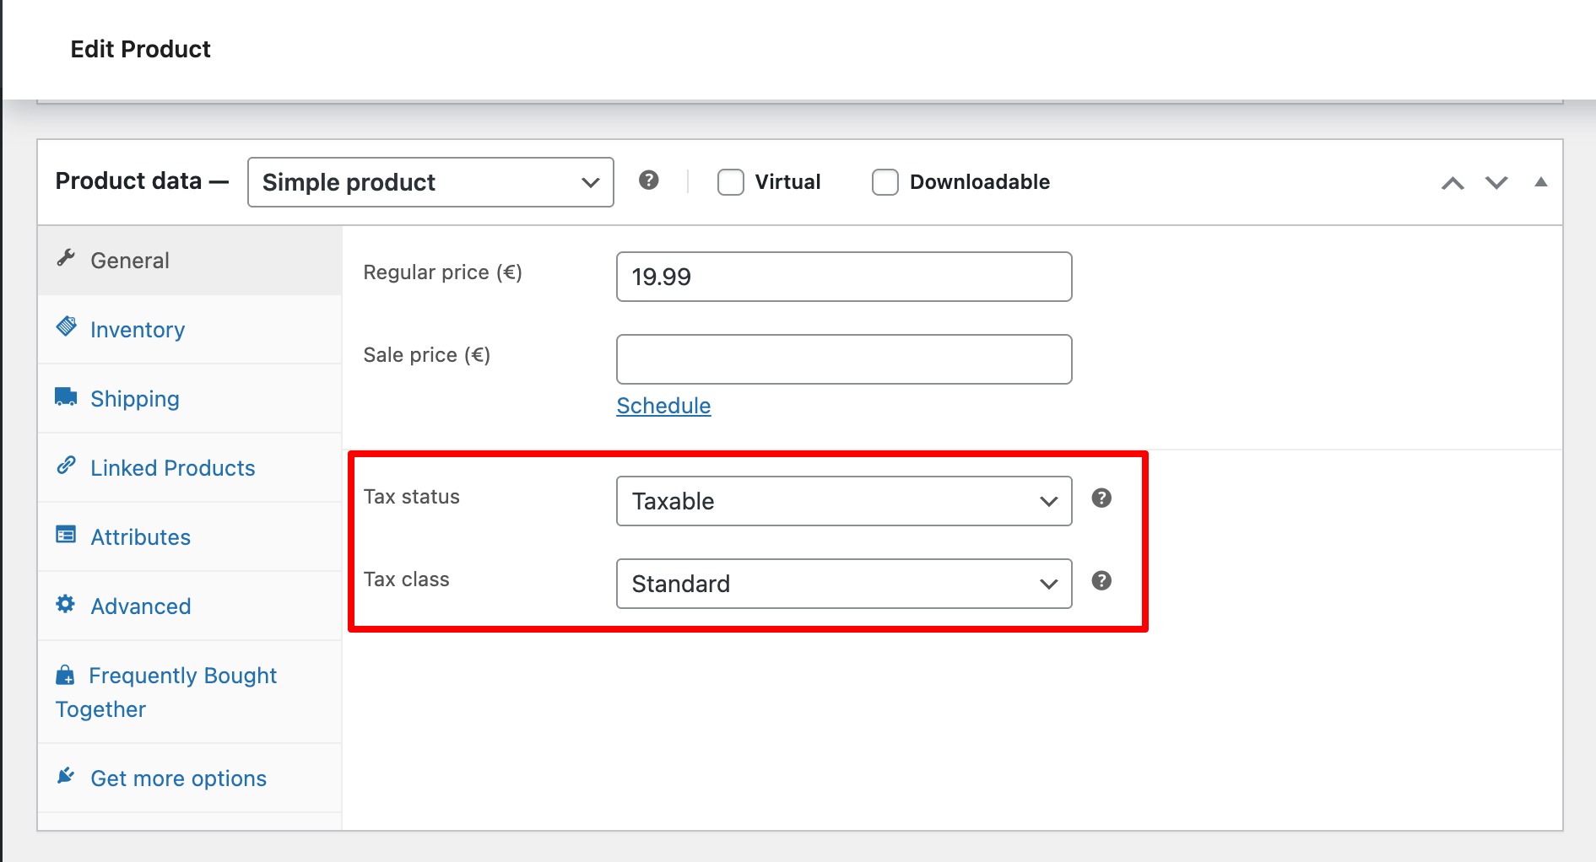Open the Tax status dropdown
Viewport: 1596px width, 862px height.
pos(844,501)
